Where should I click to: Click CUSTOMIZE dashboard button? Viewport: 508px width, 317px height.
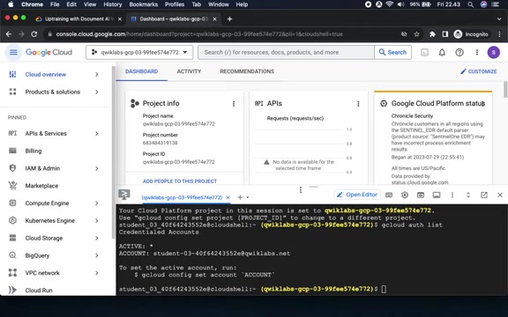pos(479,71)
